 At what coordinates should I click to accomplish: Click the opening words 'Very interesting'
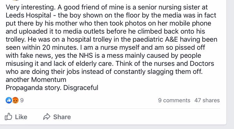[30, 8]
